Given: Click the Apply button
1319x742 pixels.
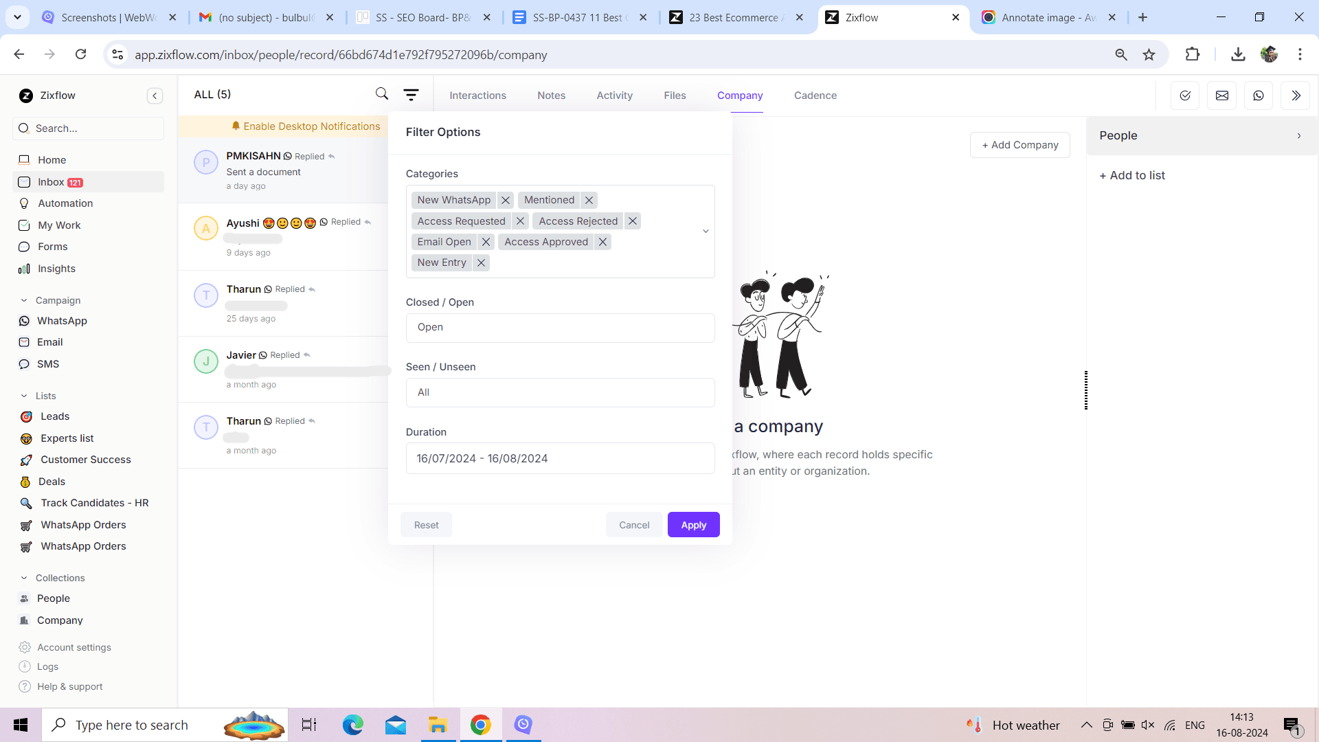Looking at the screenshot, I should (x=693, y=525).
